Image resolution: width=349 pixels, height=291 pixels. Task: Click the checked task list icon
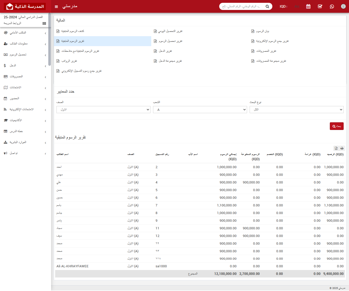tap(320, 6)
